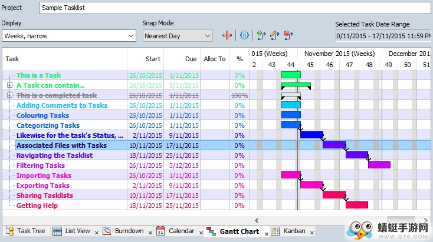Select the 'Filtering Tasks' purple Gantt bar
This screenshot has height=242, width=433.
click(379, 165)
